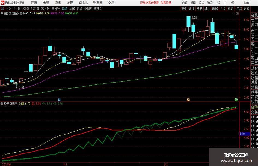Switch to the 周线 weekly tab
The width and height of the screenshot is (258, 166).
click(x=72, y=8)
